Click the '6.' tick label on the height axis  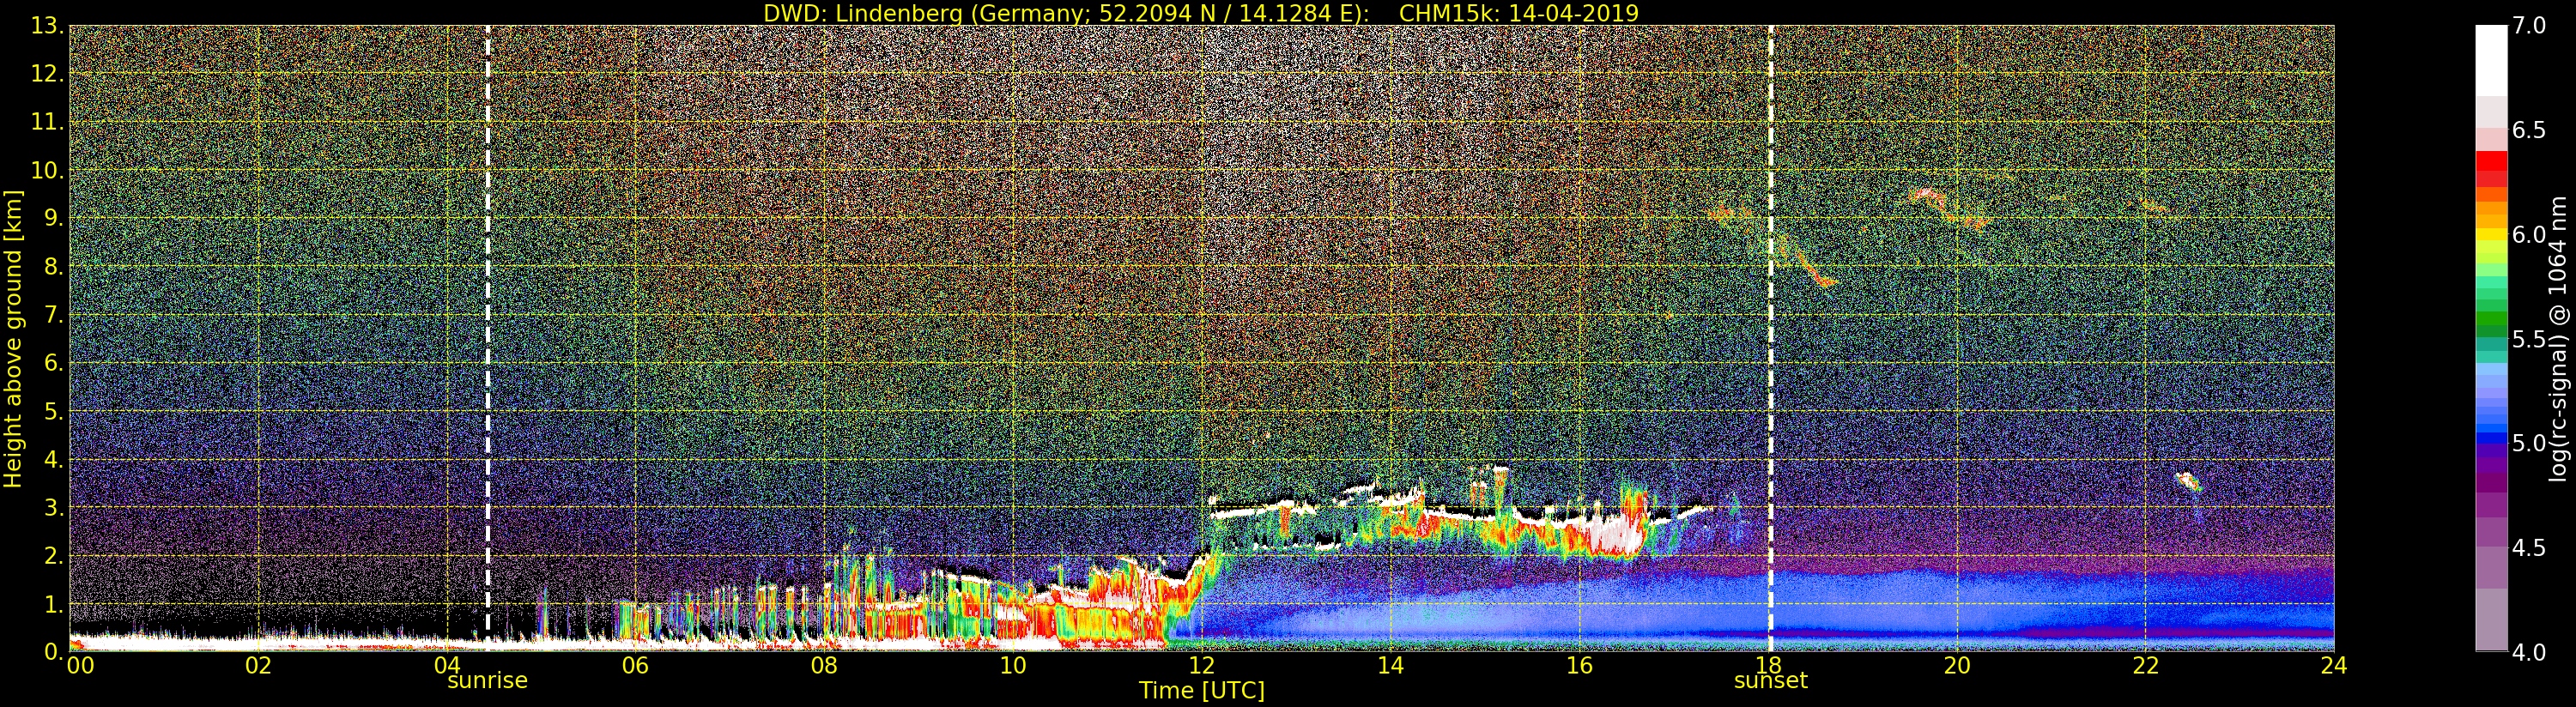pyautogui.click(x=54, y=363)
